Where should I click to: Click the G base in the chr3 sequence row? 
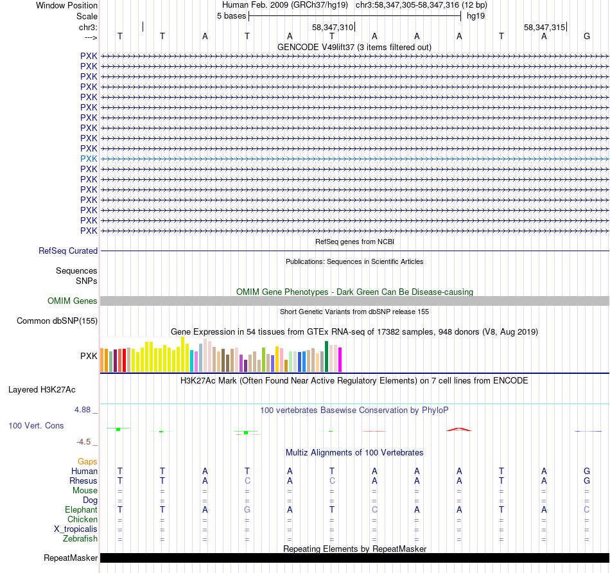(x=587, y=36)
